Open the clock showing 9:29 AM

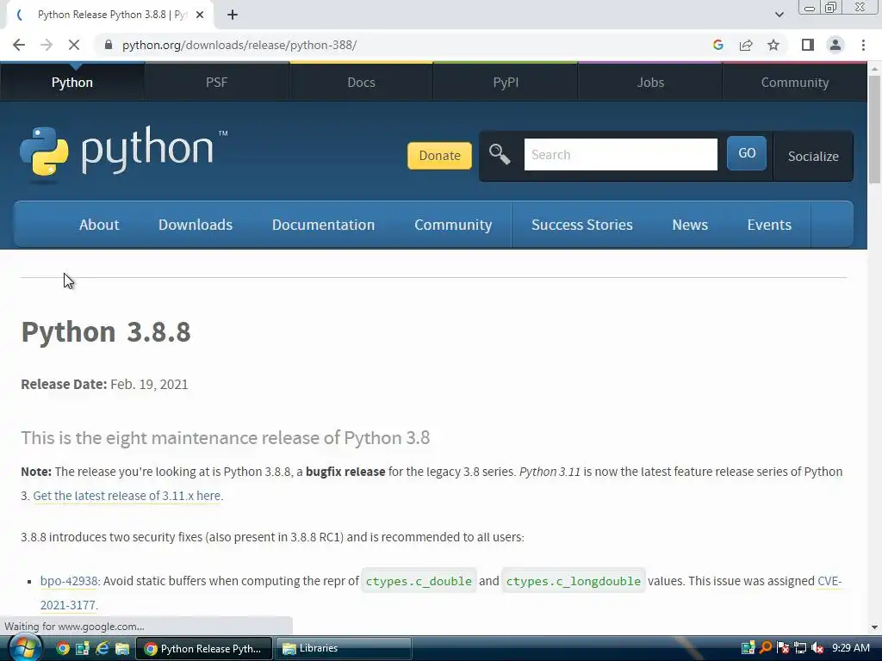850,648
